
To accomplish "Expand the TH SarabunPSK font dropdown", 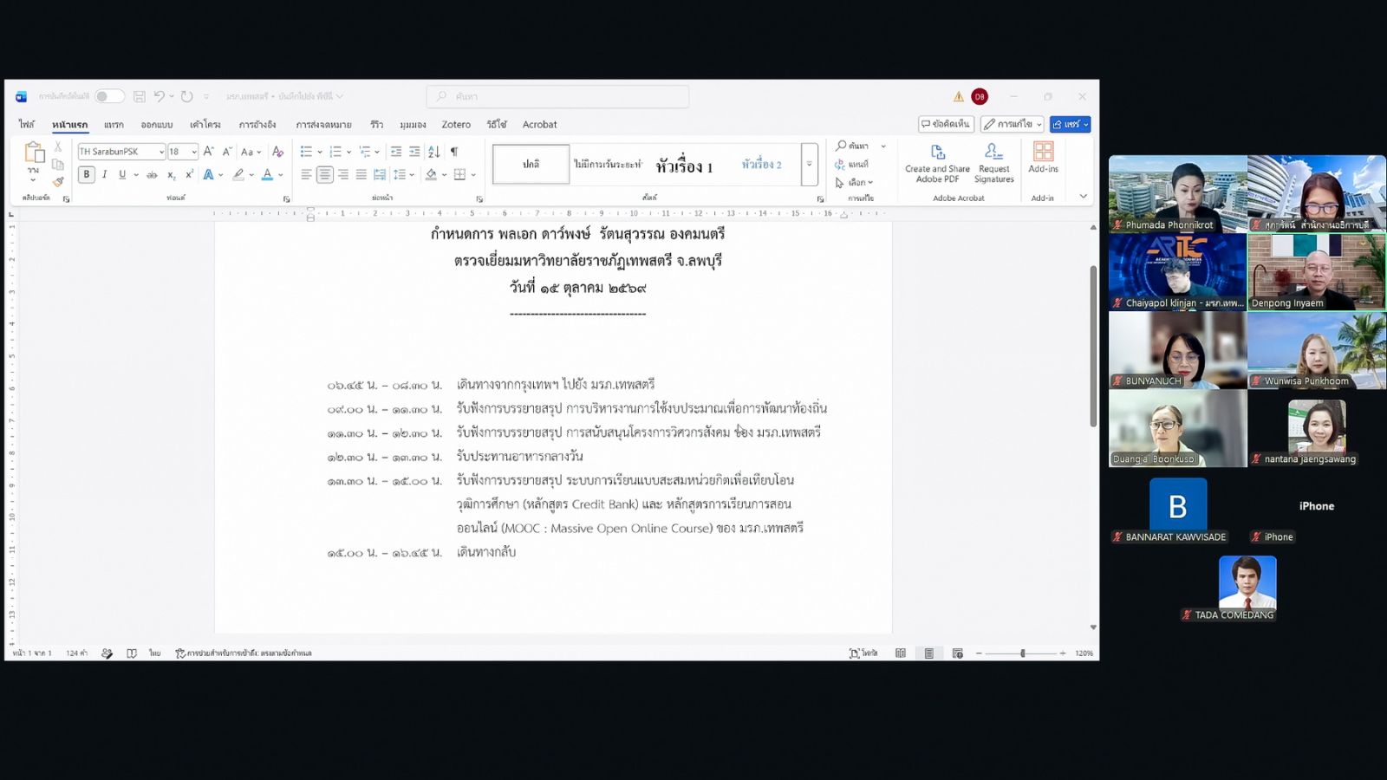I will click(x=161, y=152).
